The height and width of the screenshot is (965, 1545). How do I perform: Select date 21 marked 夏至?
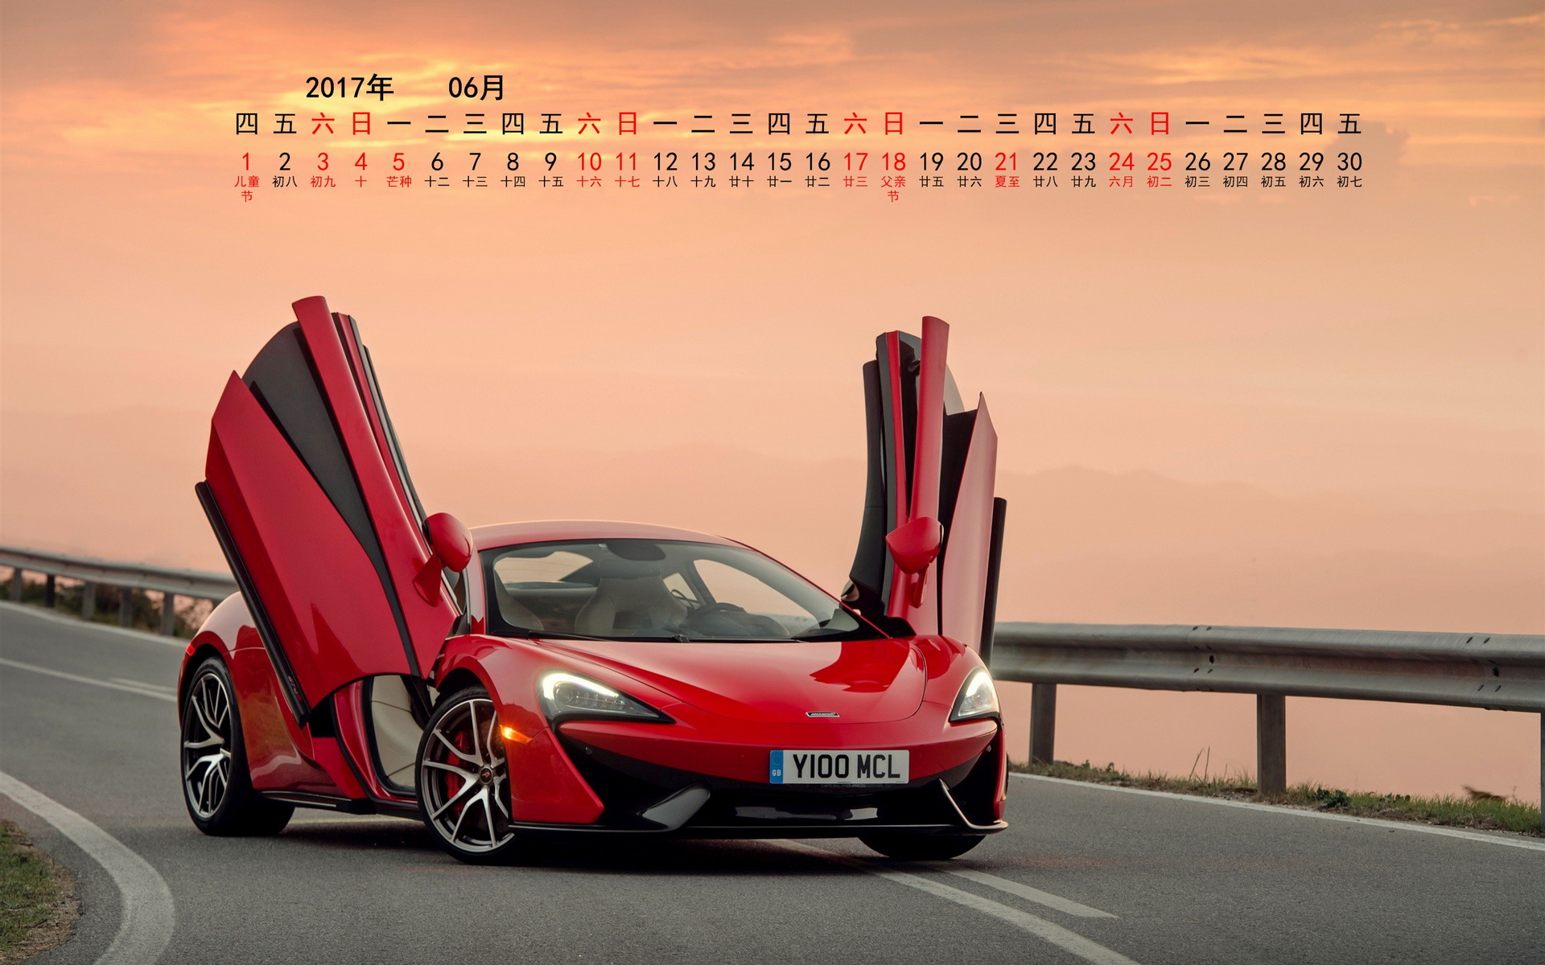coord(1007,162)
